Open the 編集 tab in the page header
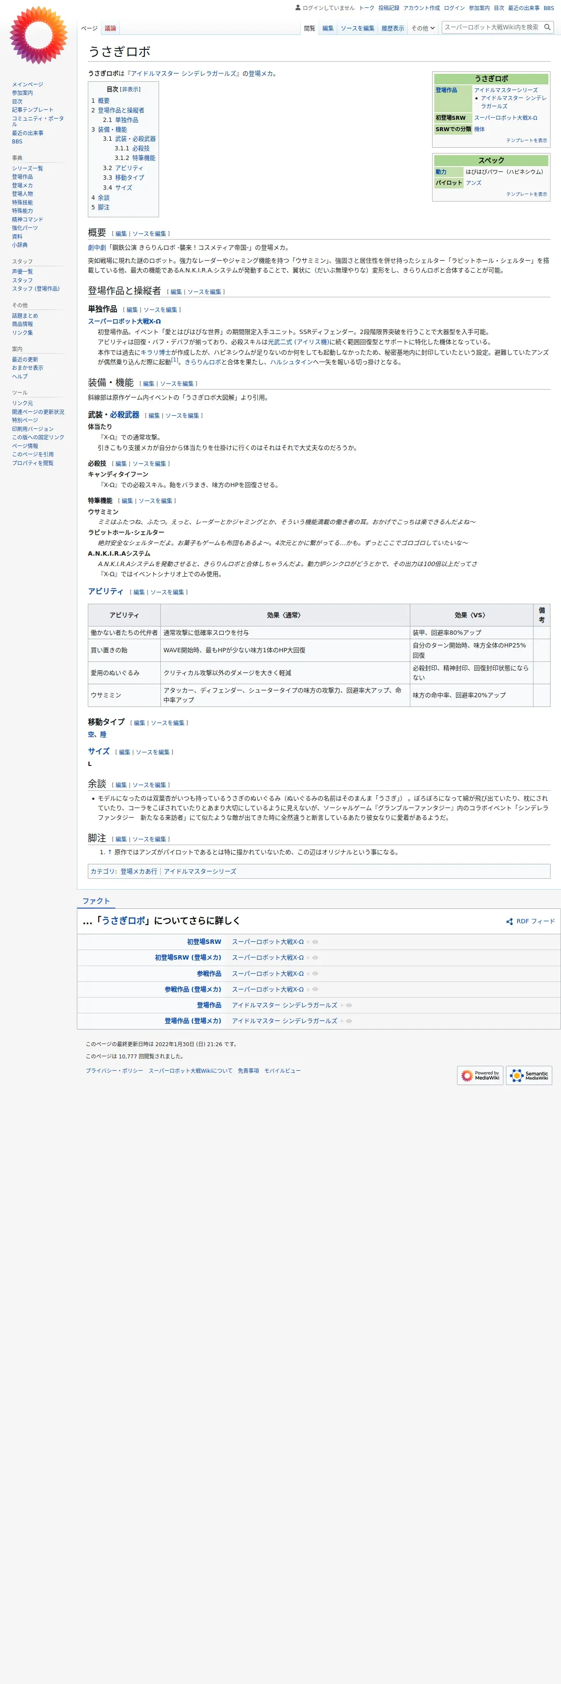 pyautogui.click(x=328, y=28)
